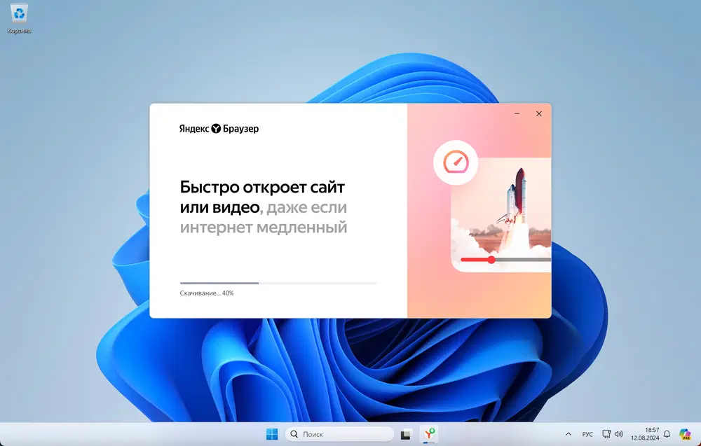Image resolution: width=701 pixels, height=446 pixels.
Task: Click the rocket launch image
Action: pos(501,214)
